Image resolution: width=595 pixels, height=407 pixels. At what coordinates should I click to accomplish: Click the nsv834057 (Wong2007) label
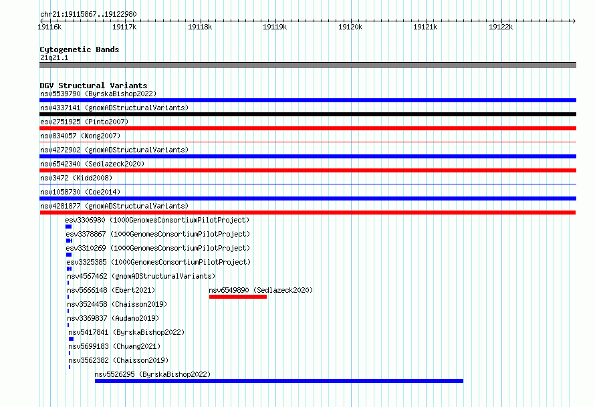click(x=80, y=136)
